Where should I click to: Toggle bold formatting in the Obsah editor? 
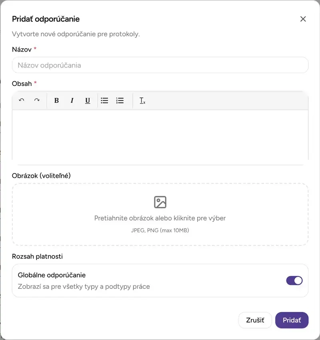tap(56, 101)
